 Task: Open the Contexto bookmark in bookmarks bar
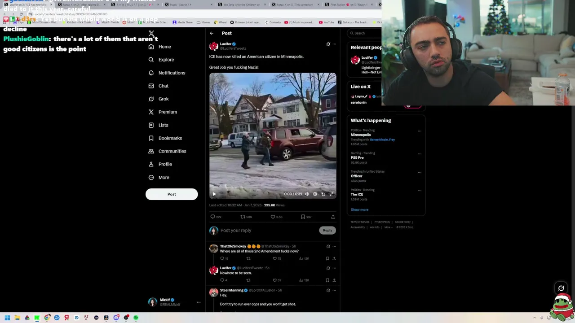click(x=273, y=22)
